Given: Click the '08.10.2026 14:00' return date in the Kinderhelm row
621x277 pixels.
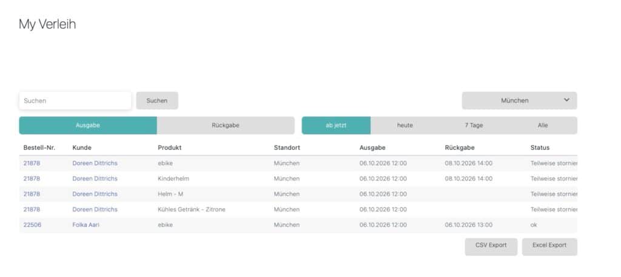Looking at the screenshot, I should 469,178.
